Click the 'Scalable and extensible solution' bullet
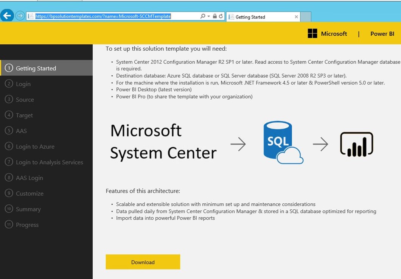Screen dimensions: 401x279 [x=216, y=204]
